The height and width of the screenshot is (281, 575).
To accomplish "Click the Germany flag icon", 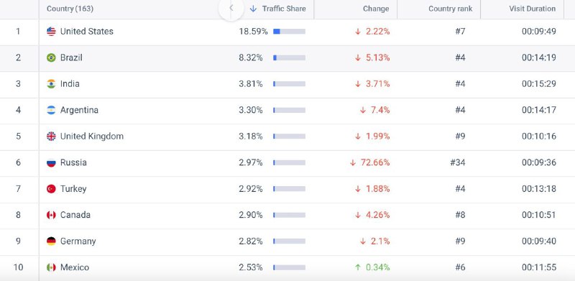I will [x=51, y=241].
